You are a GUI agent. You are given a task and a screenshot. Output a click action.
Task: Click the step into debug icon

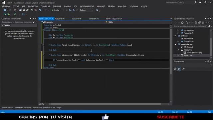pos(70,10)
